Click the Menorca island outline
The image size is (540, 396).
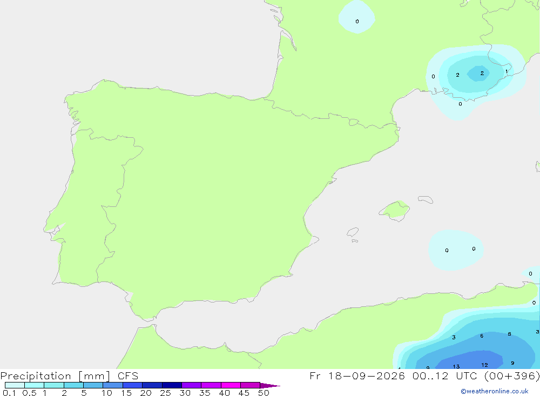point(426,199)
